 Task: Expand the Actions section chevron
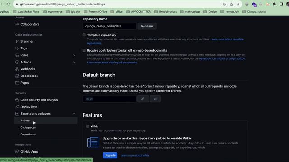tap(74, 62)
